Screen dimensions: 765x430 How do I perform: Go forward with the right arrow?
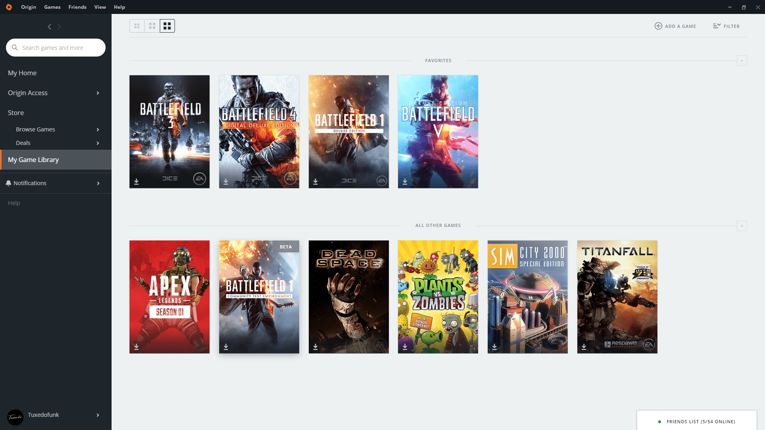coord(59,27)
